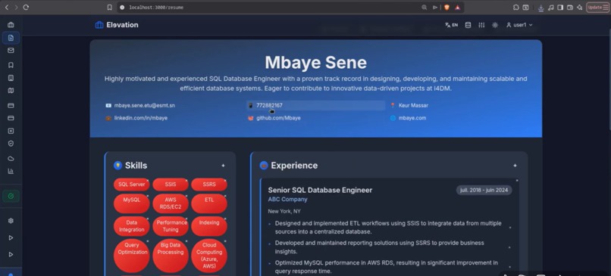Open the Brave shields lion icon
The image size is (611, 276).
coord(446,7)
